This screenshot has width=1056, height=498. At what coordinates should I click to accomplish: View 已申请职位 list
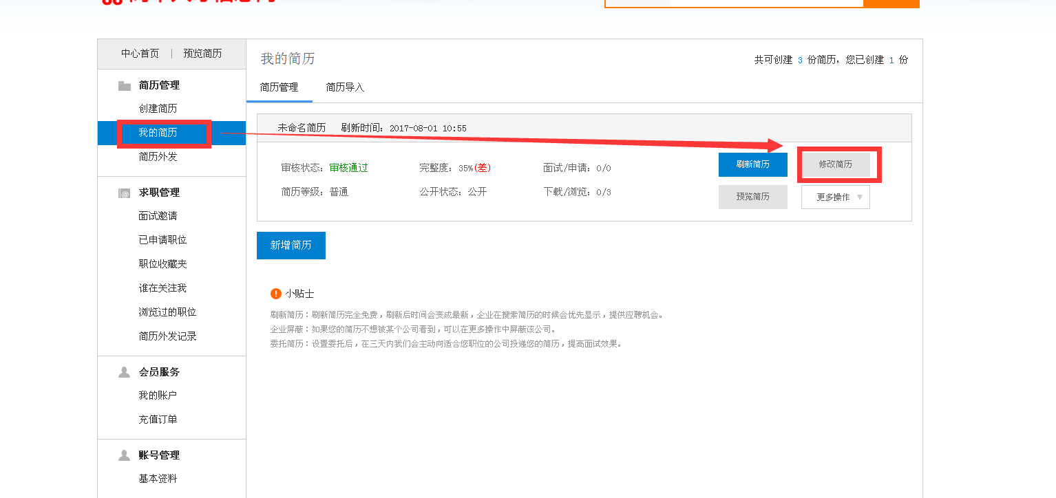[162, 240]
